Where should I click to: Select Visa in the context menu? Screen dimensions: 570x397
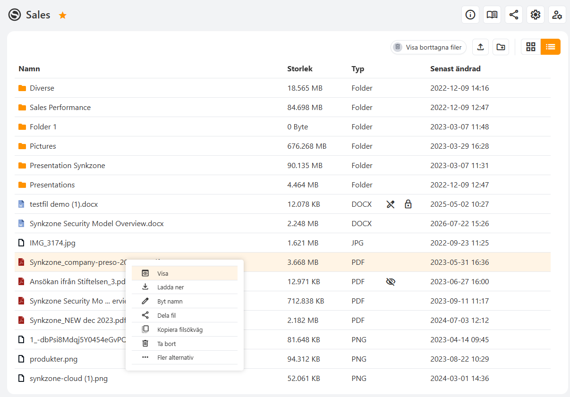(x=185, y=273)
